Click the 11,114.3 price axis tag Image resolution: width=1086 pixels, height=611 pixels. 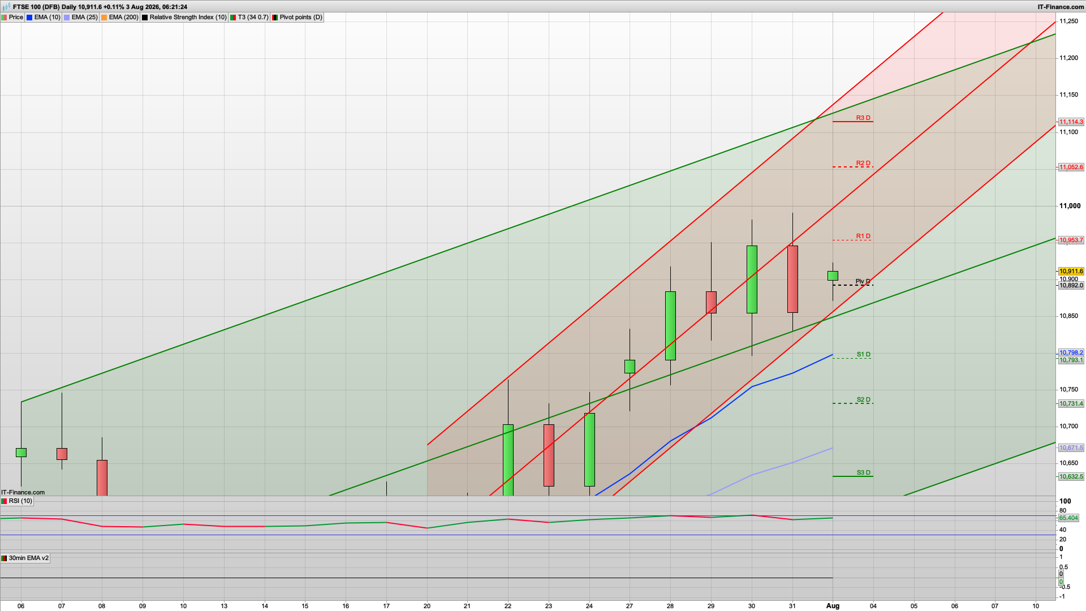[x=1071, y=122]
